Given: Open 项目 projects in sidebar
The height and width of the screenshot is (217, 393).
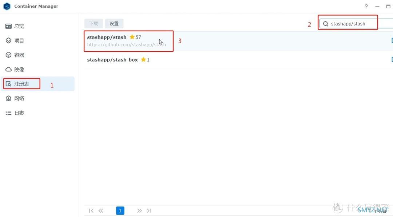Looking at the screenshot, I should pyautogui.click(x=37, y=41).
